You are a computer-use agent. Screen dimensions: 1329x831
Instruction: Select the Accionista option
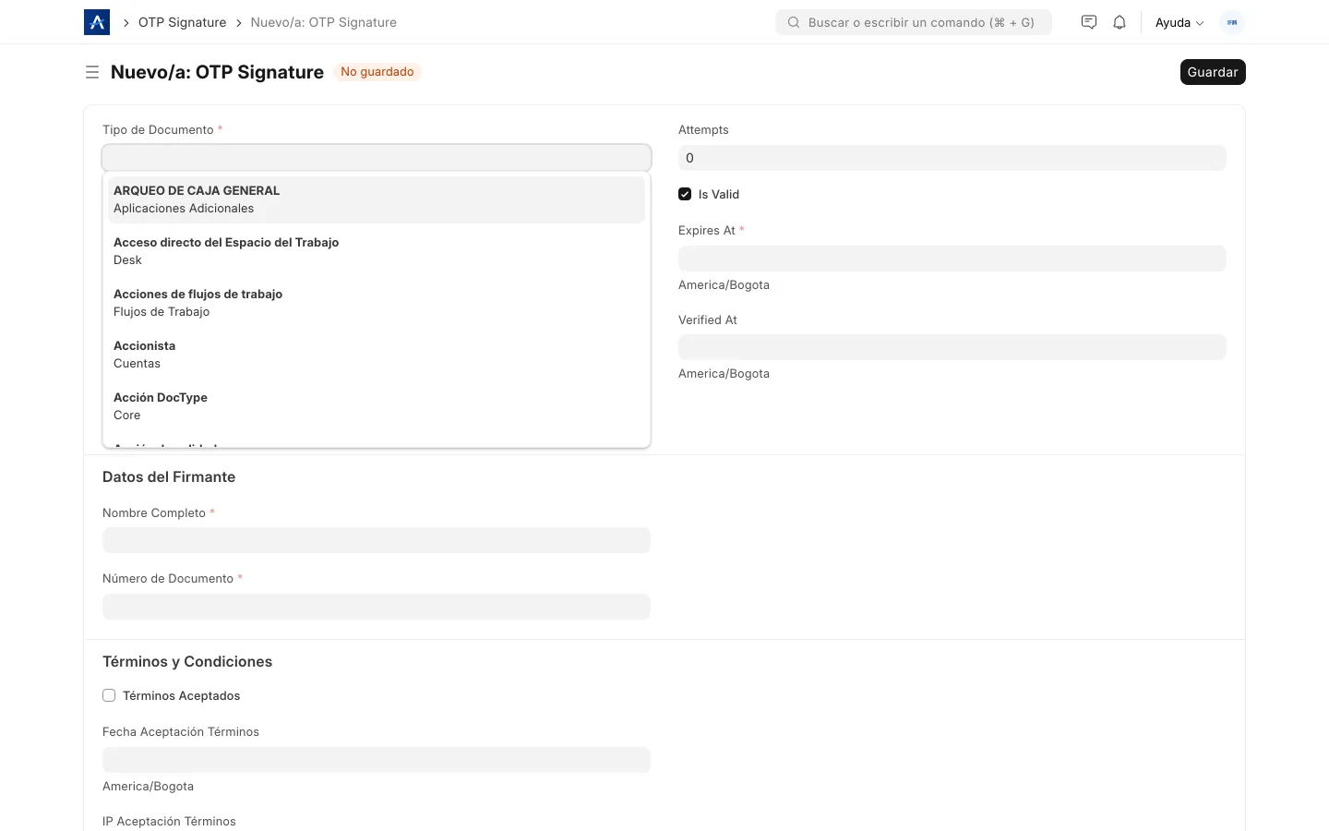(377, 355)
